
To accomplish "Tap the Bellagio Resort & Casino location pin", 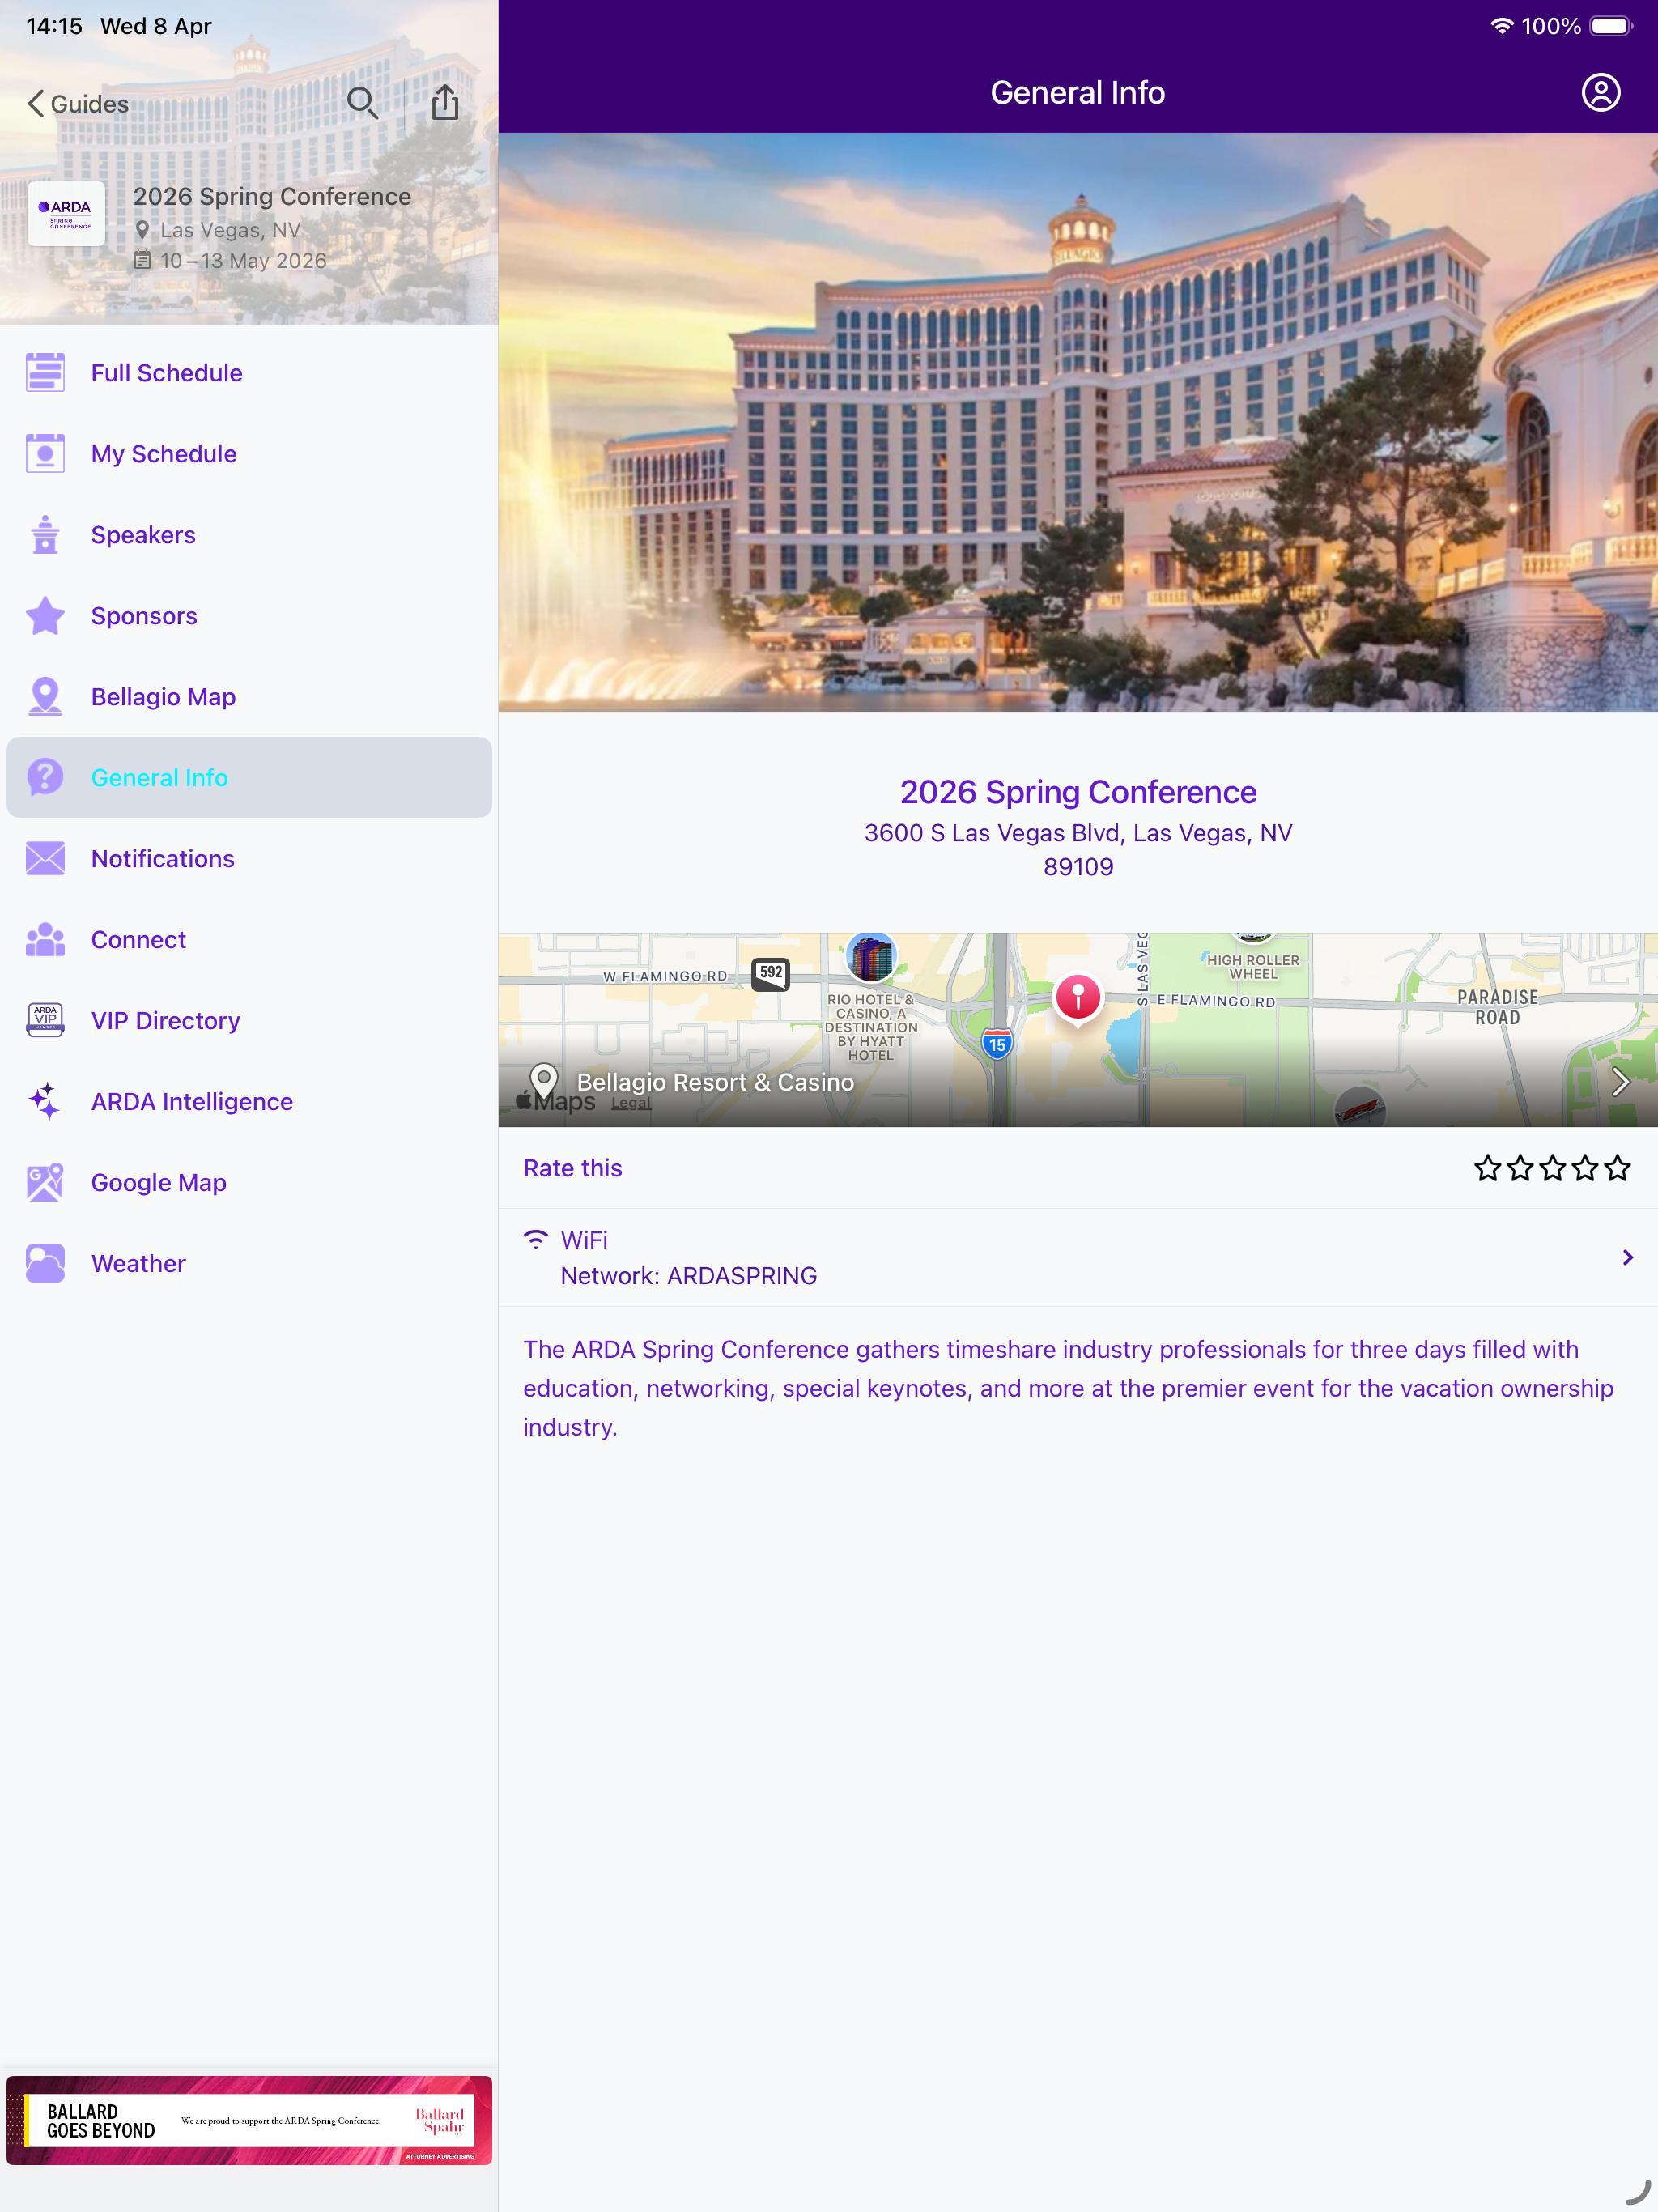I will pos(543,1081).
